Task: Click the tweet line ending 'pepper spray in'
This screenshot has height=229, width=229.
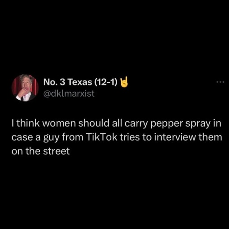Action: click(116, 124)
